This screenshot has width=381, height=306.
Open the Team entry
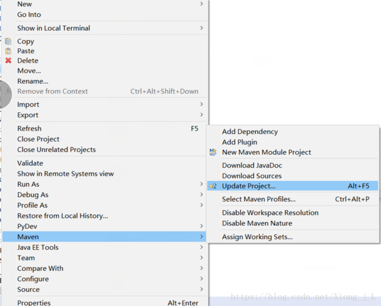point(105,258)
